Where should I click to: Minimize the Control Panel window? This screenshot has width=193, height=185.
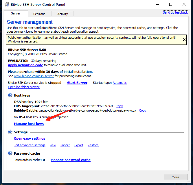(x=158, y=4)
